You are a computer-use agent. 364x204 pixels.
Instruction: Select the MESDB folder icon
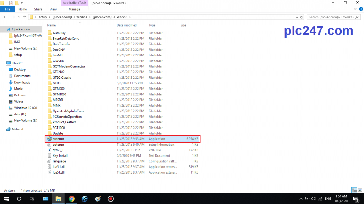tap(49, 100)
